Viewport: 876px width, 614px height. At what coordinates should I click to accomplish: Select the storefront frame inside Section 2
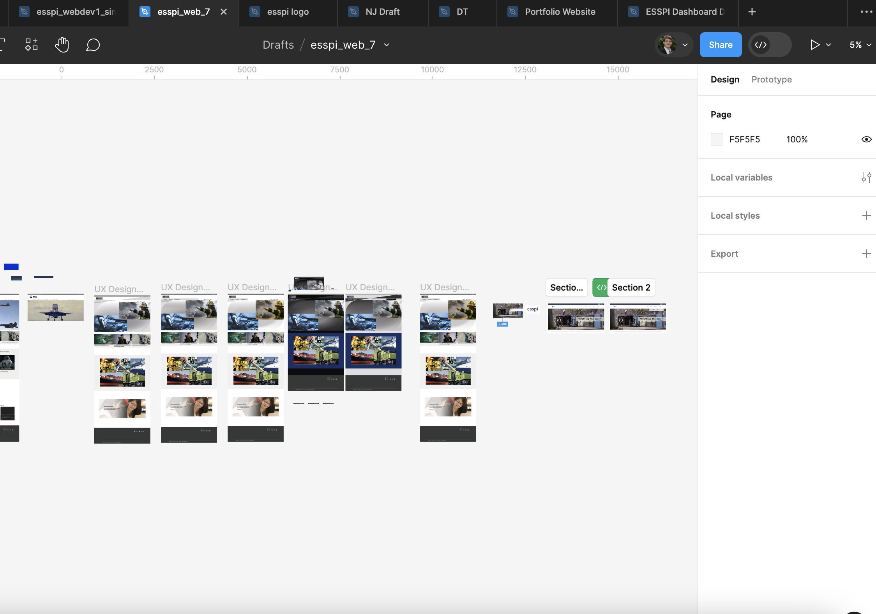638,317
